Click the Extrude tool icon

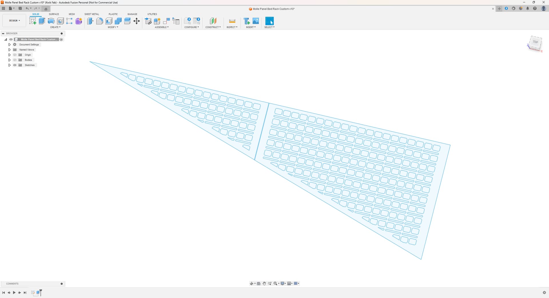click(42, 21)
